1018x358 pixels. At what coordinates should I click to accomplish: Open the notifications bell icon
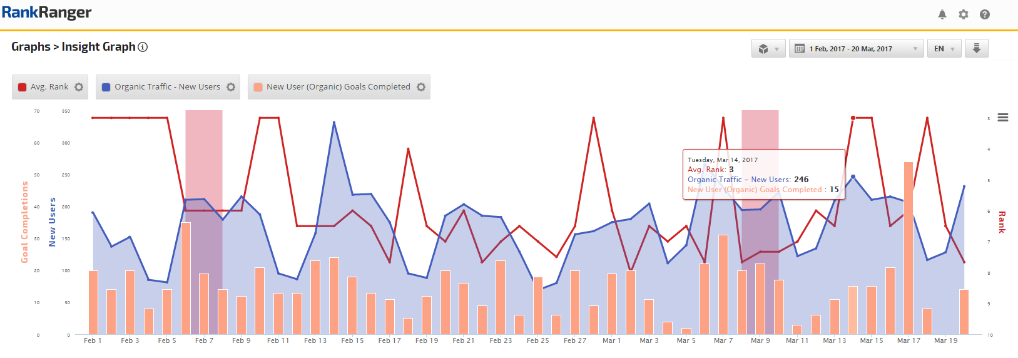pos(942,14)
